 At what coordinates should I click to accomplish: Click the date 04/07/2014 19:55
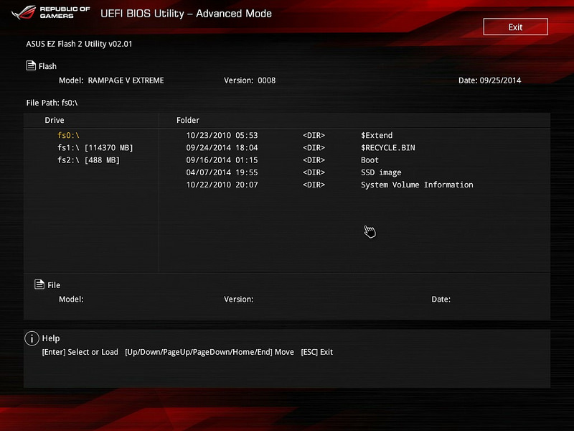[x=222, y=172]
